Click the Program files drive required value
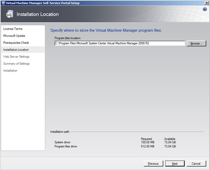210x170 pixels. coord(147,146)
